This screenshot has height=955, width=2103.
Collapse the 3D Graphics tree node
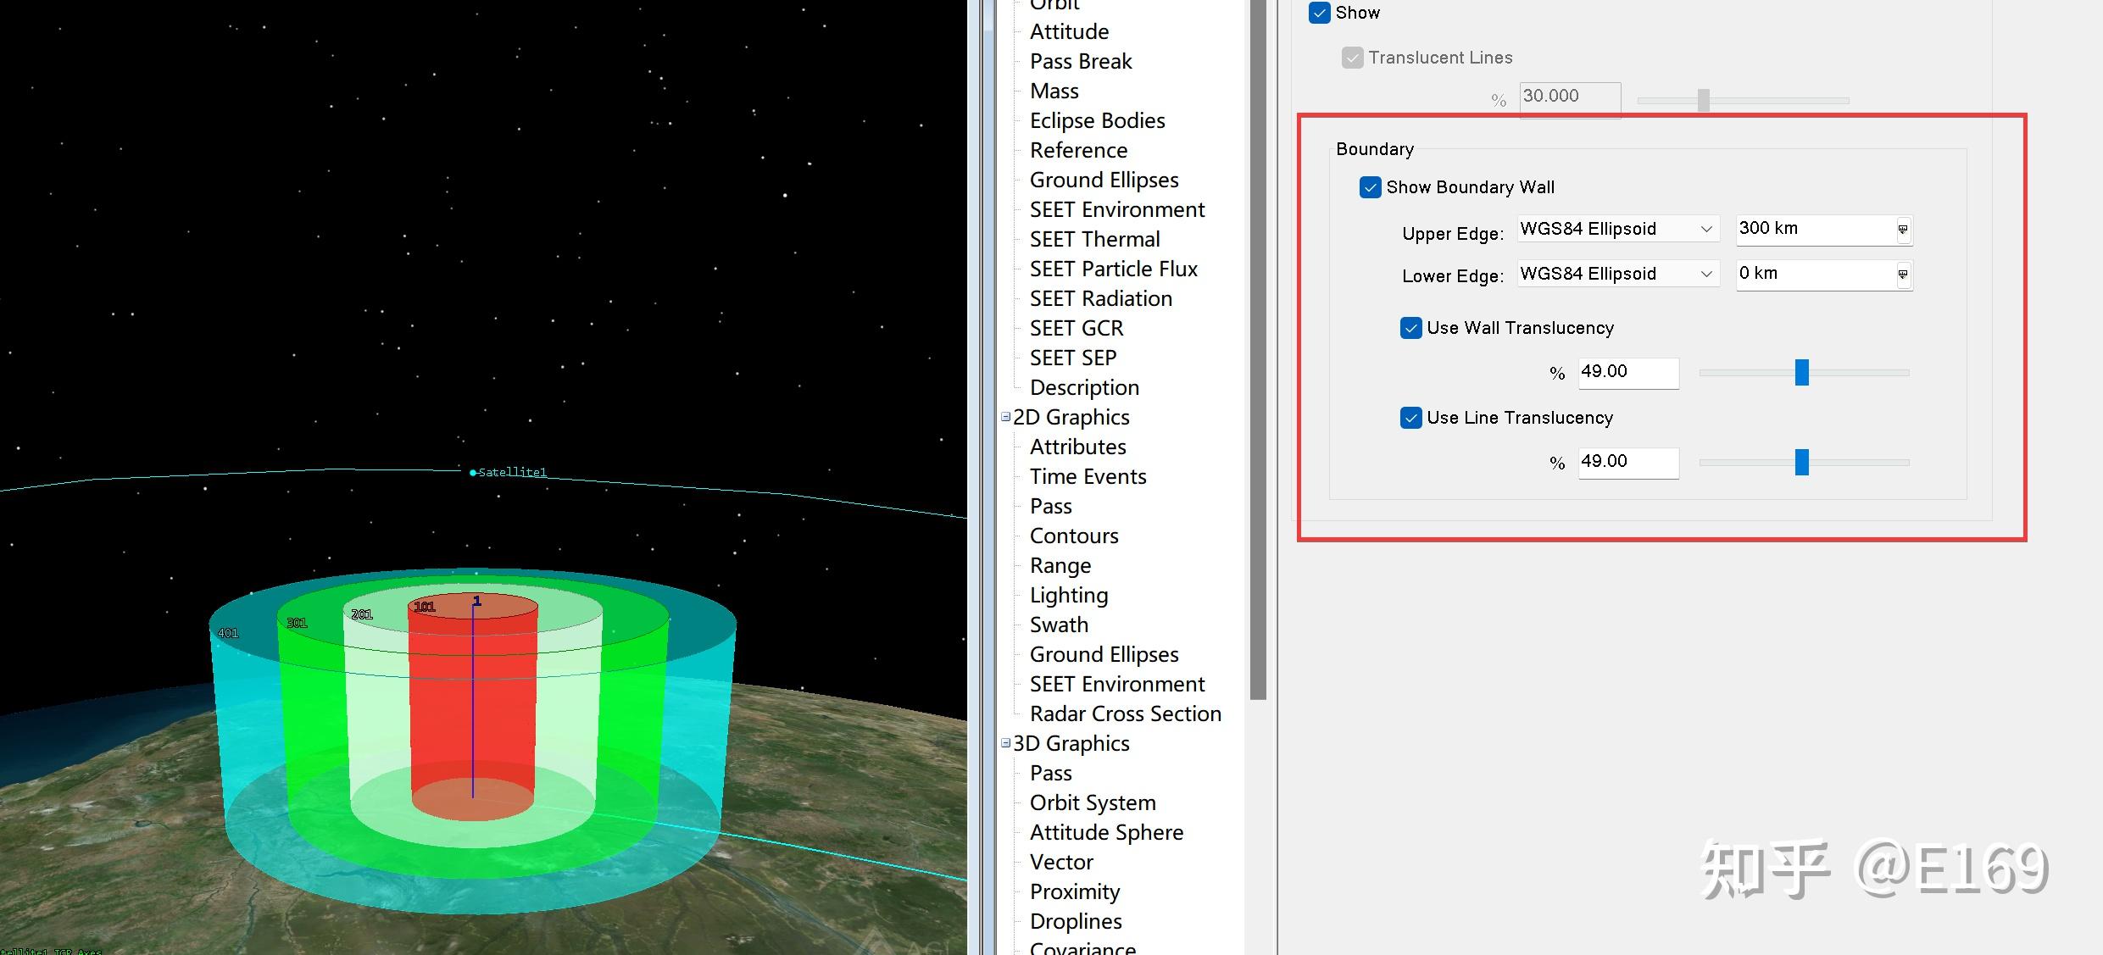point(1005,743)
